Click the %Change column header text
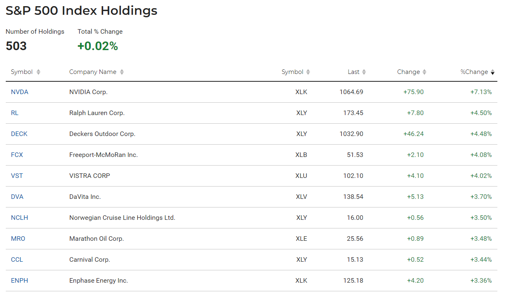 pos(474,72)
